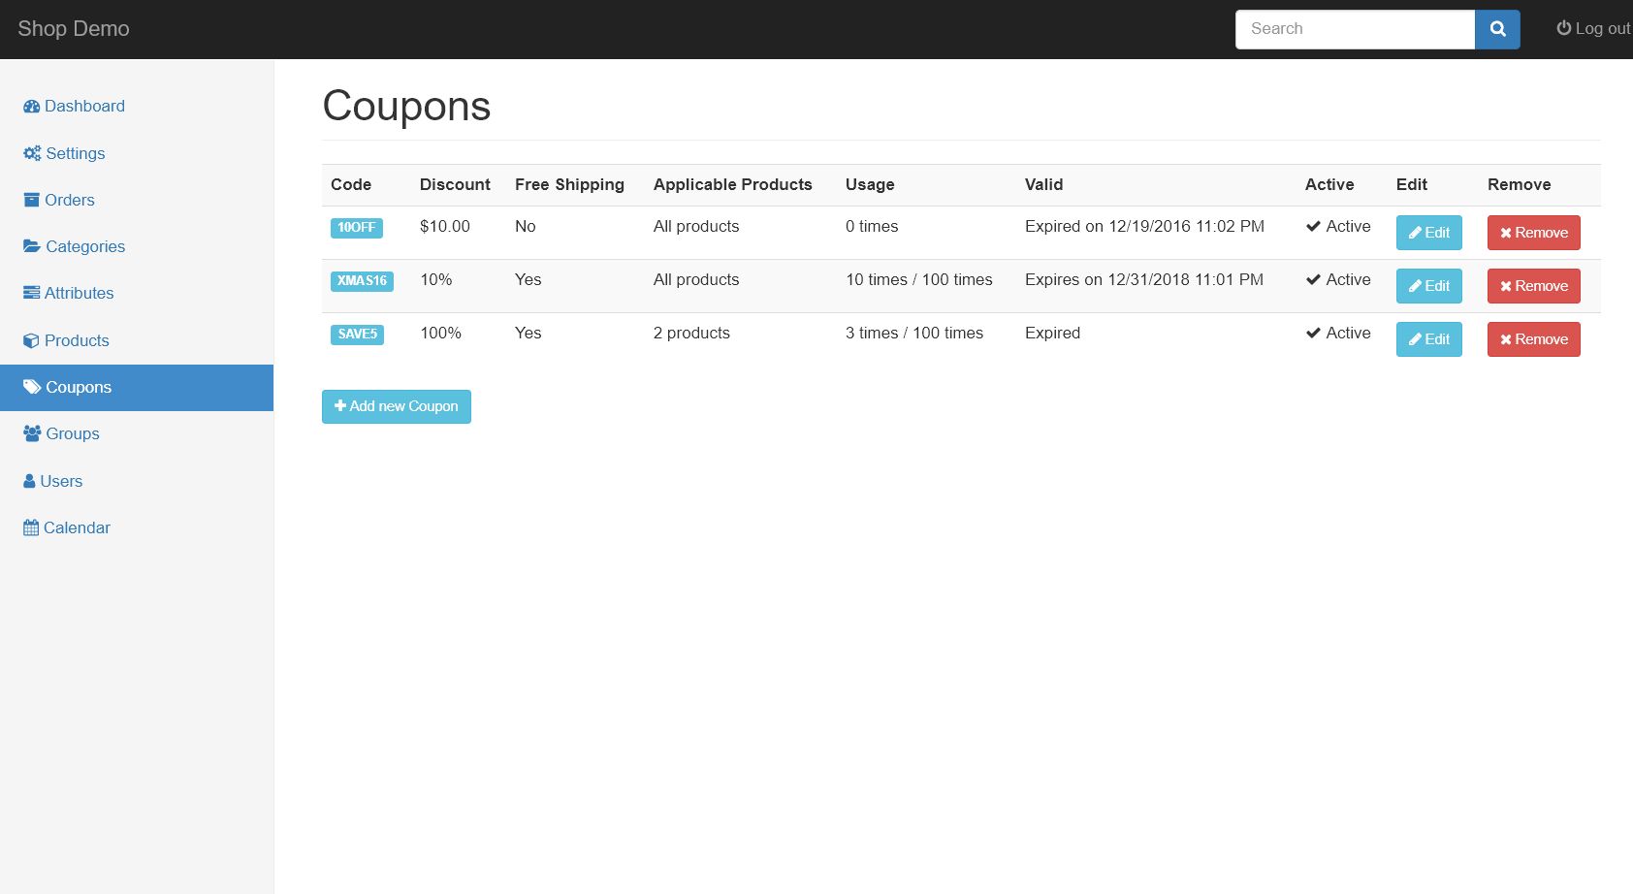Remove the SAVE5 coupon
Viewport: 1633px width, 894px height.
(x=1533, y=339)
